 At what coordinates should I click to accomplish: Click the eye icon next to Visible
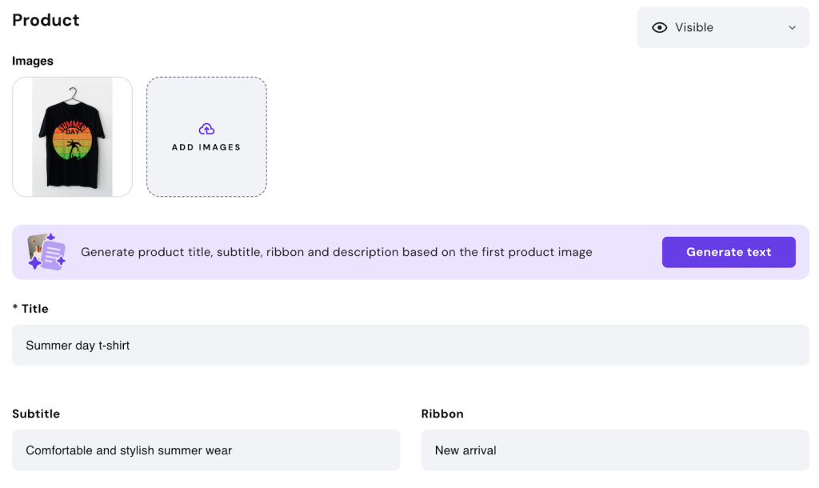pyautogui.click(x=659, y=27)
